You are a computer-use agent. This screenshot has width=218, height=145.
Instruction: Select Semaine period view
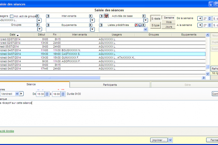(169, 18)
